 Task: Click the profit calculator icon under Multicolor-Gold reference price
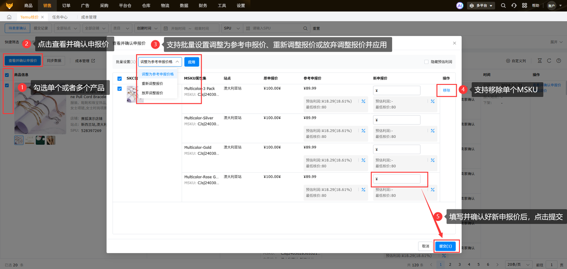point(363,160)
